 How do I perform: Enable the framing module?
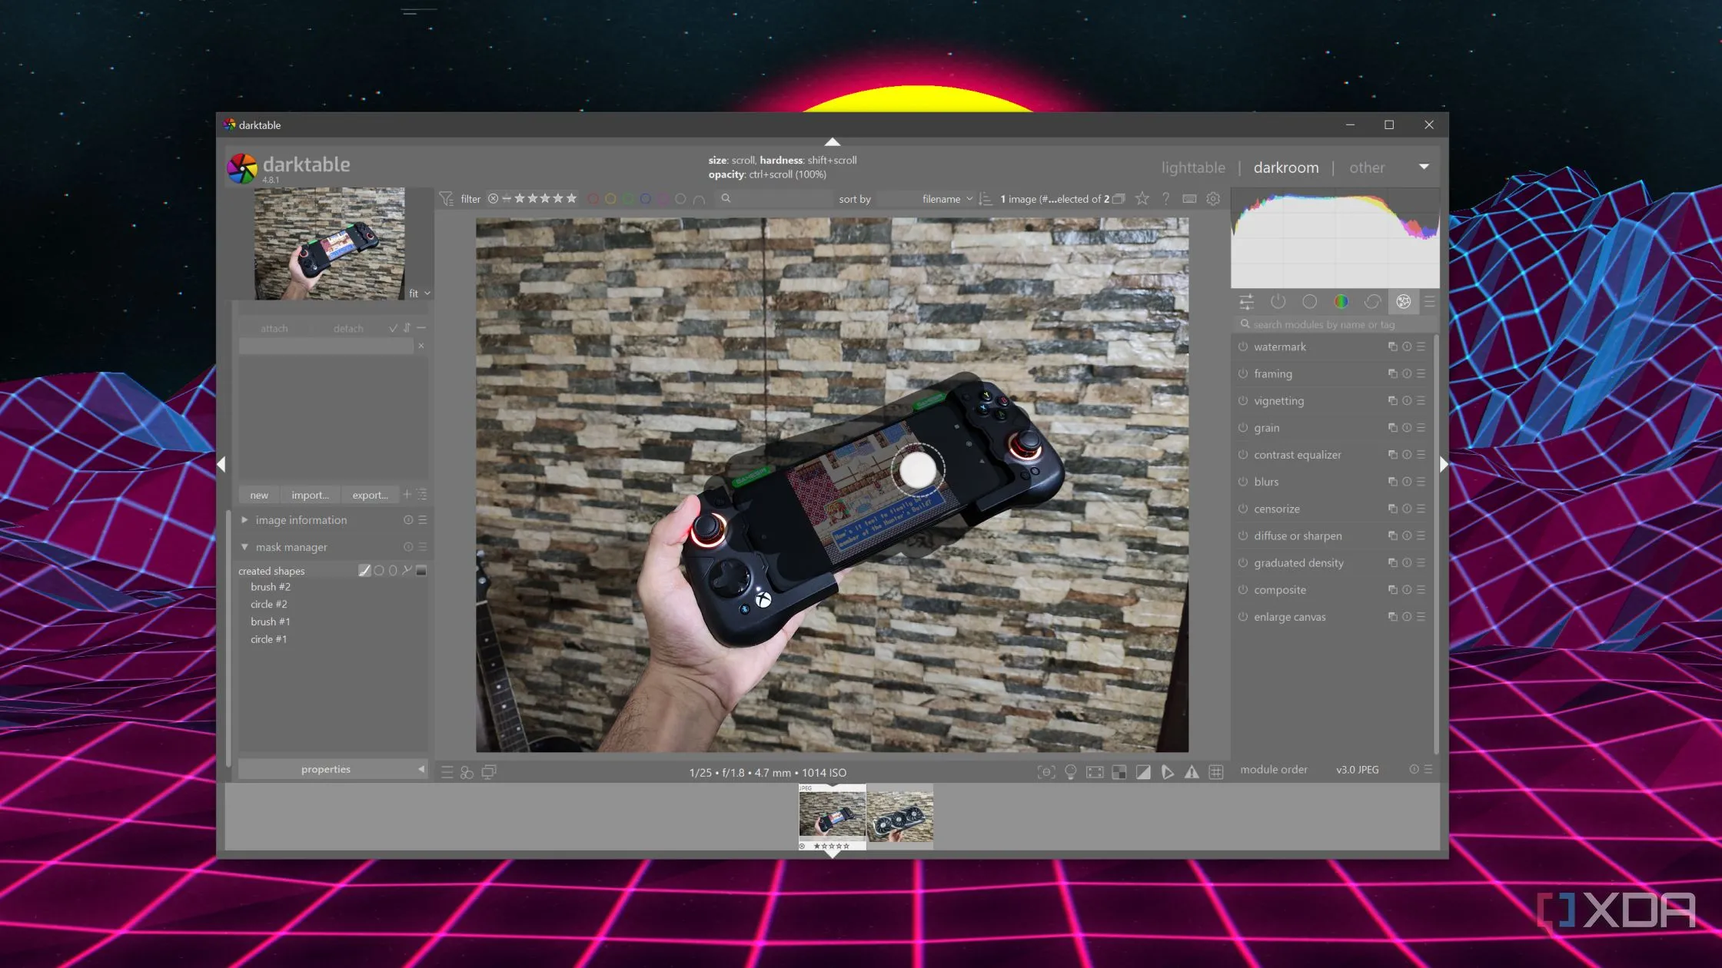pos(1242,373)
